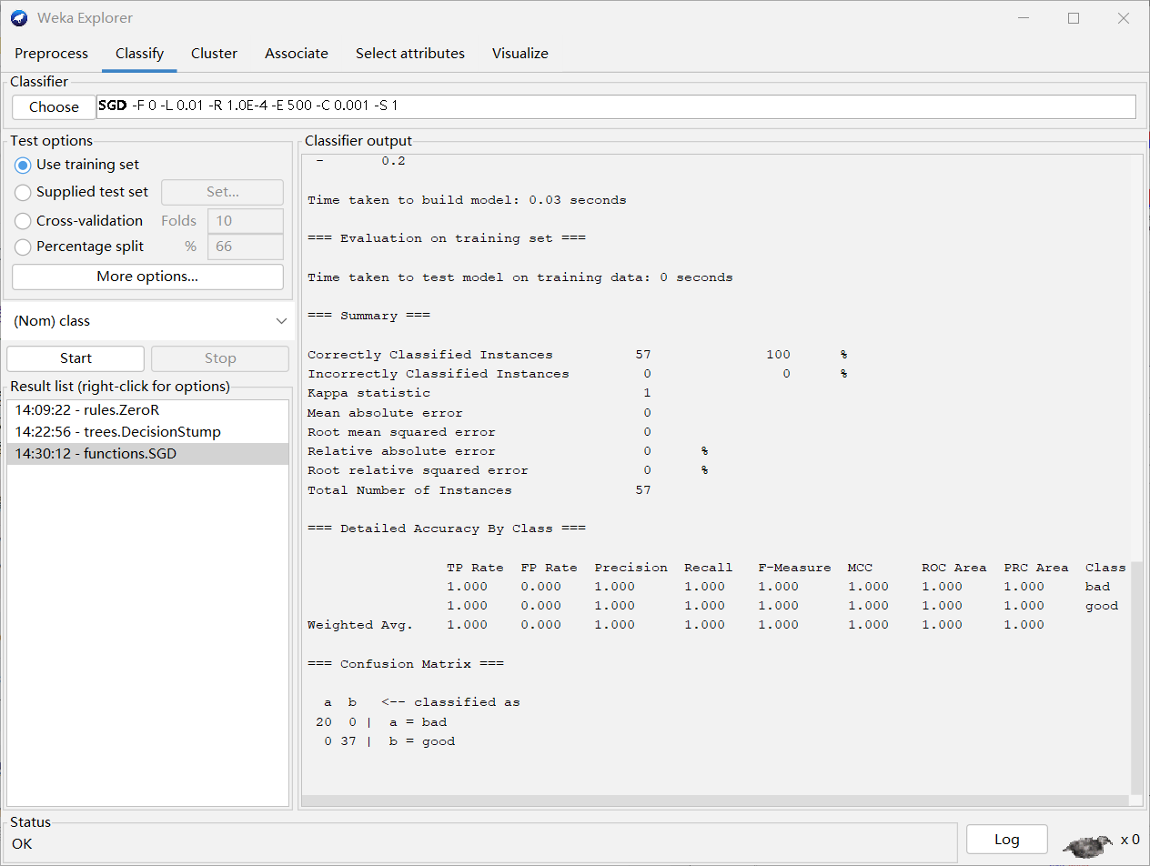Switch to the Visualize tab

[520, 54]
